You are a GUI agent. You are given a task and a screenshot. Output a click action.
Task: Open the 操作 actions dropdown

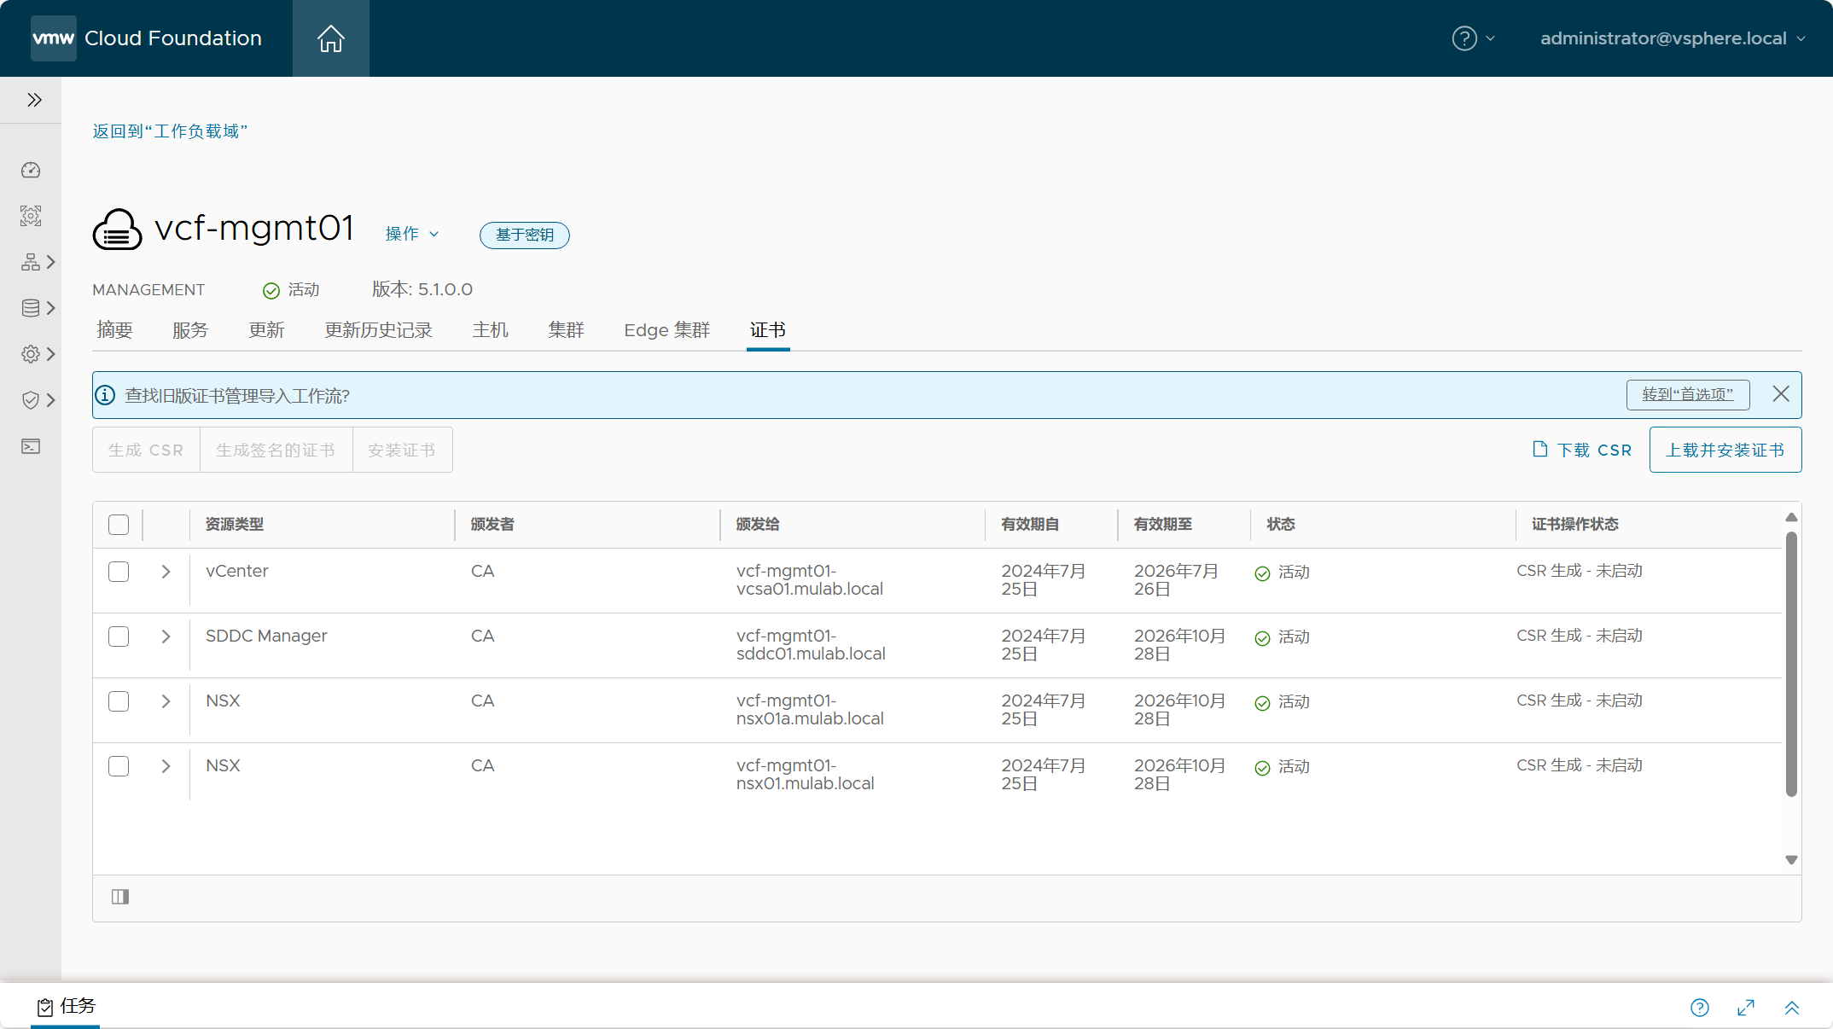pos(412,234)
